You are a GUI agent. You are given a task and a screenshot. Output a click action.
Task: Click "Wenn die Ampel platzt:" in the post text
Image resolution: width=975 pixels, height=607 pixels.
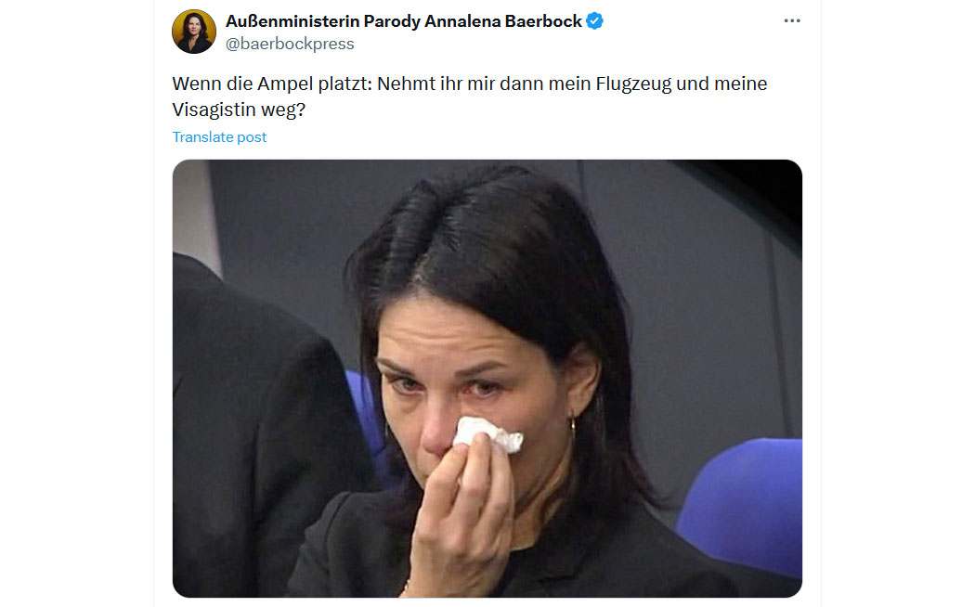pos(272,84)
